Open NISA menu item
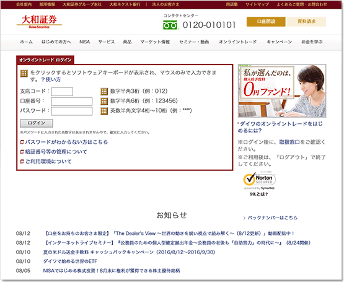This screenshot has width=344, height=282. tap(85, 42)
